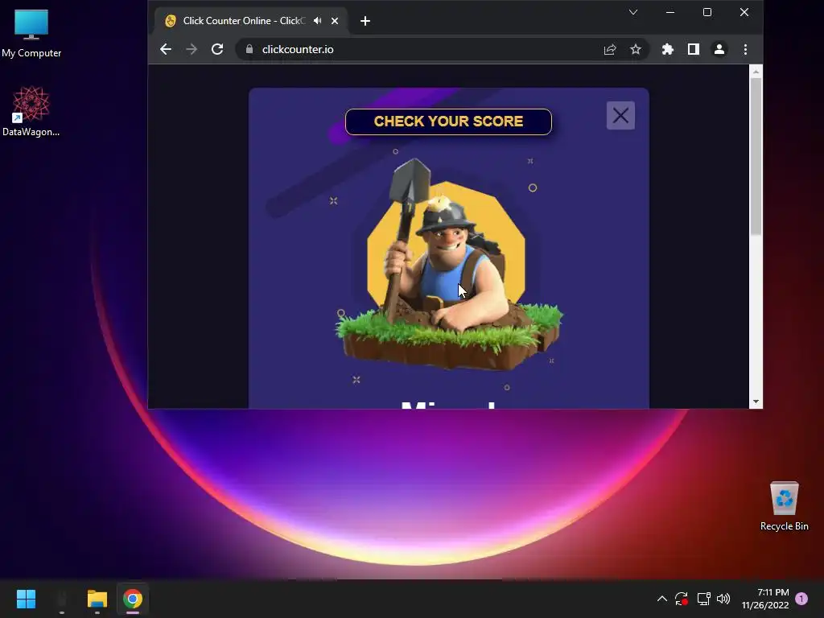Screen dimensions: 824x618
Task: Click the vertical scrollbar thumb
Action: (756, 157)
